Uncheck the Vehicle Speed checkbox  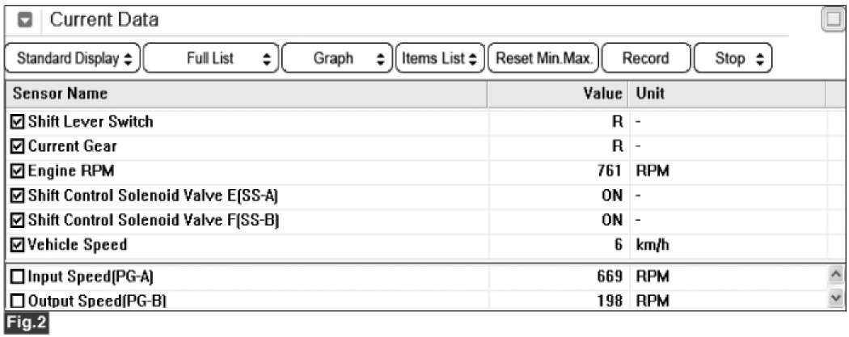[18, 245]
